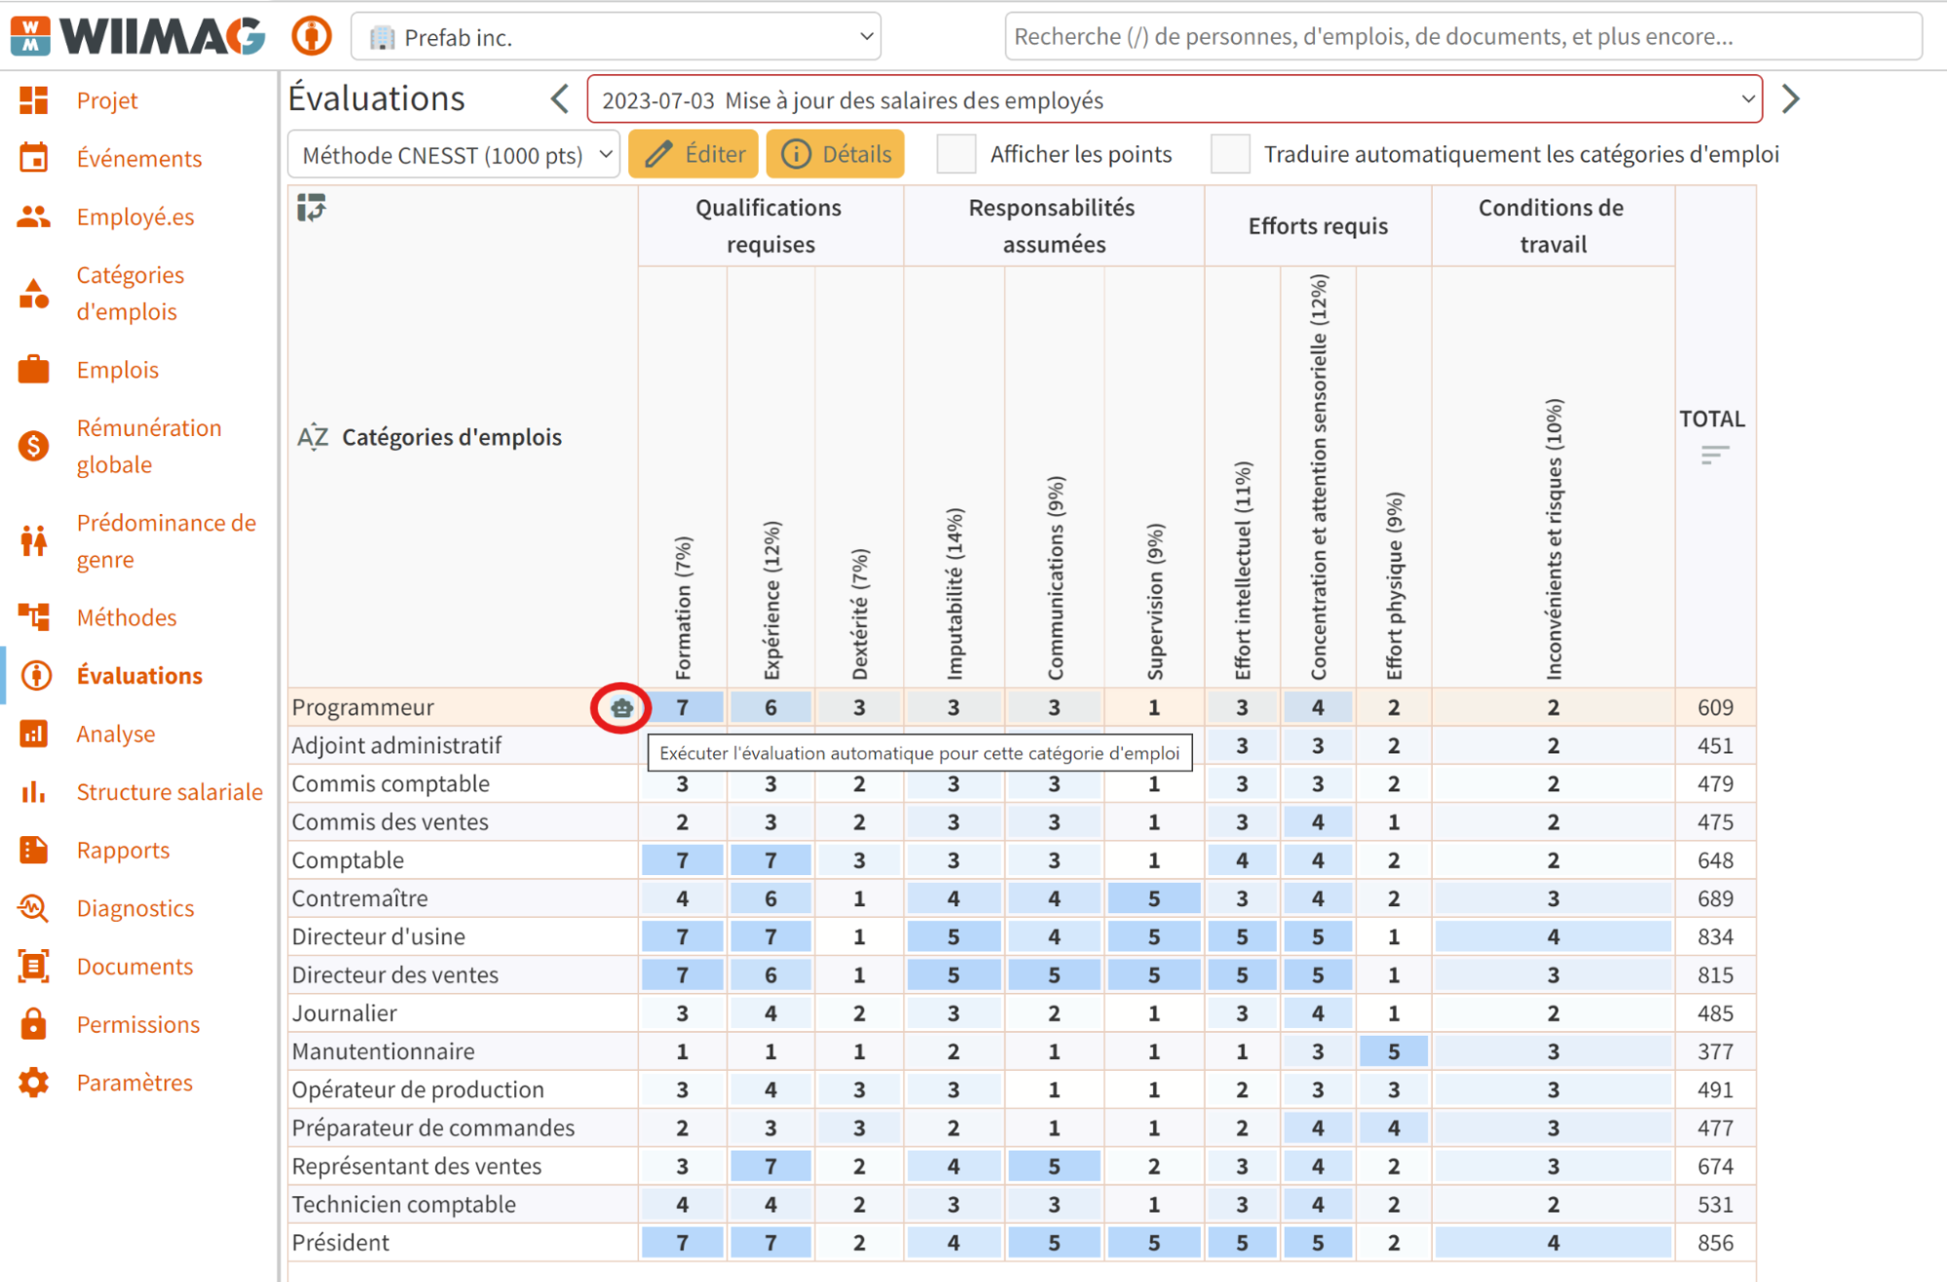Open the Diagnostics icon in sidebar

34,907
